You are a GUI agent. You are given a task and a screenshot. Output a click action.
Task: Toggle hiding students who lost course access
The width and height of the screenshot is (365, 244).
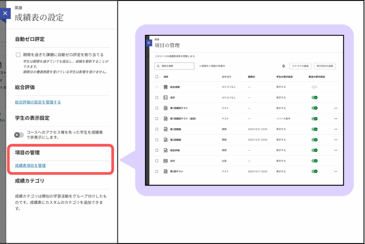tap(19, 135)
